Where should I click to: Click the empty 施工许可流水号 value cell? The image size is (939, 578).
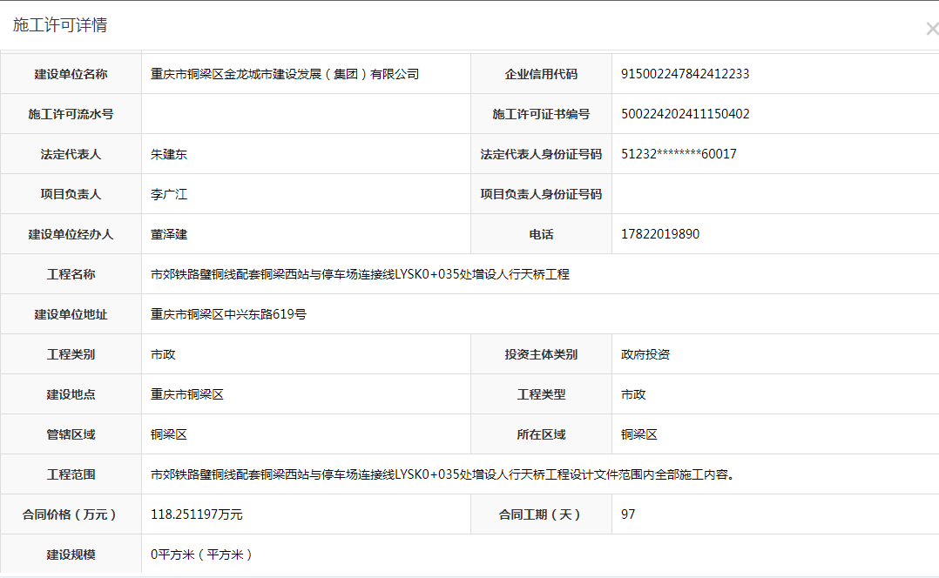(x=305, y=114)
